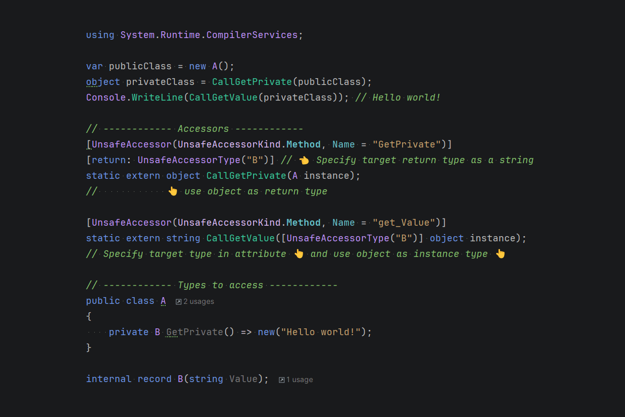Open the "1 usage" code lens link

point(299,380)
